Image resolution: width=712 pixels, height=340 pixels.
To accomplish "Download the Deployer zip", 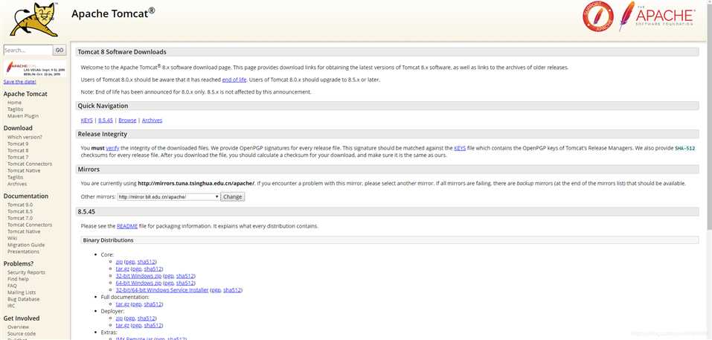I will (119, 318).
